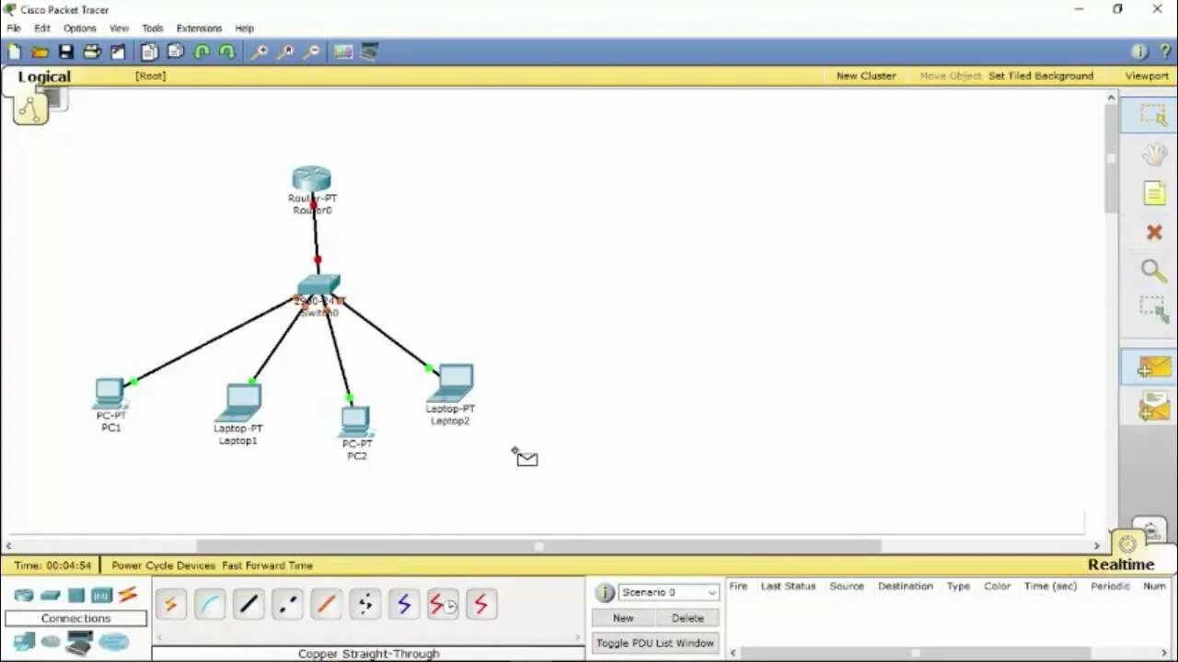The width and height of the screenshot is (1178, 662).
Task: Choose the Inspect magnifier tool
Action: pos(1154,270)
